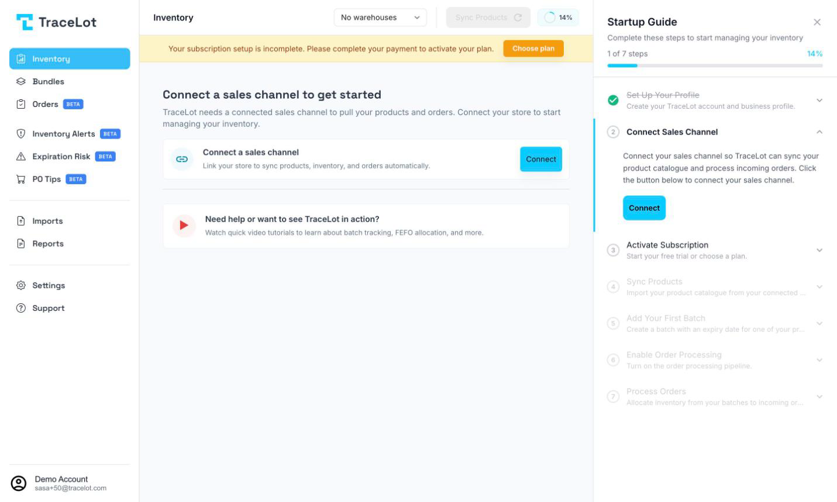Click step 4 circle for Sync Products
Viewport: 837px width, 502px height.
pyautogui.click(x=613, y=286)
